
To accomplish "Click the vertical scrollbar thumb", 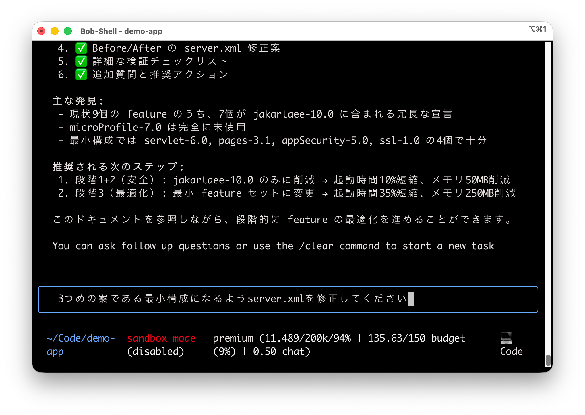I will 548,360.
